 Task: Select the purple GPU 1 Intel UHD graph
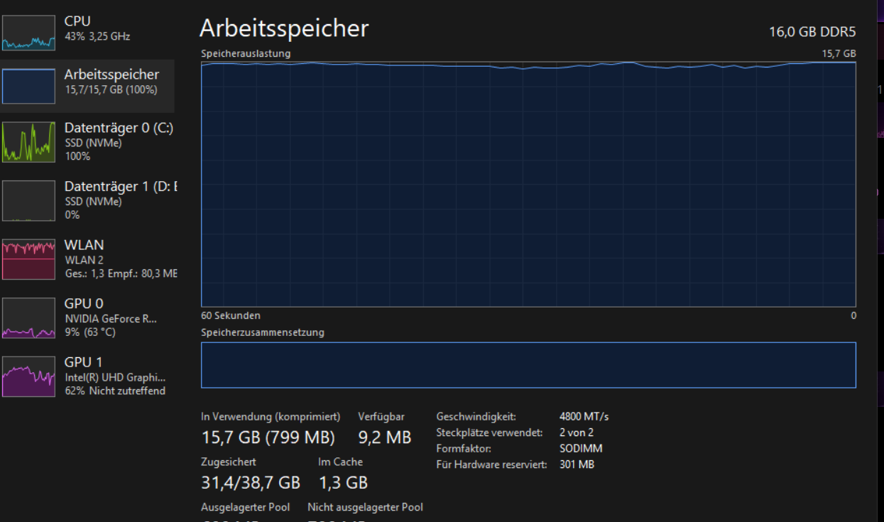[x=28, y=376]
